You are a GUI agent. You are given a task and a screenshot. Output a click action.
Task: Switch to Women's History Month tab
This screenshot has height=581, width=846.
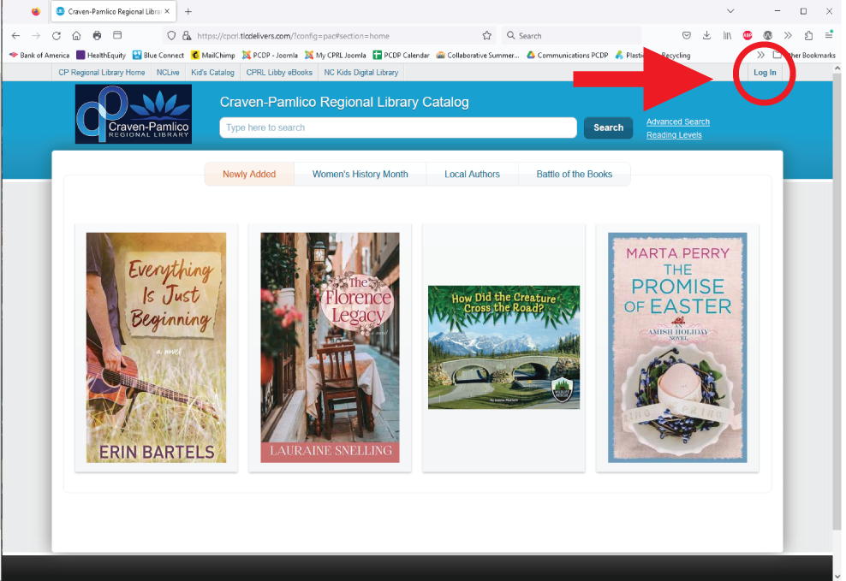point(360,174)
